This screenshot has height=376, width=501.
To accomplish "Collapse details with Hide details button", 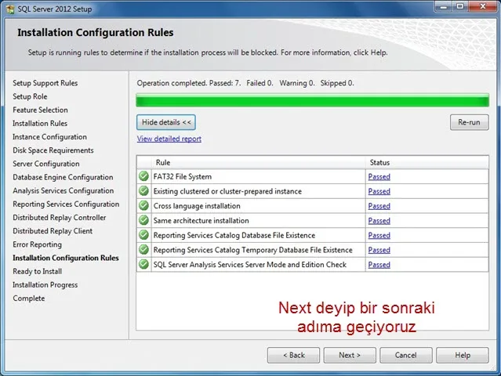I will pyautogui.click(x=166, y=122).
